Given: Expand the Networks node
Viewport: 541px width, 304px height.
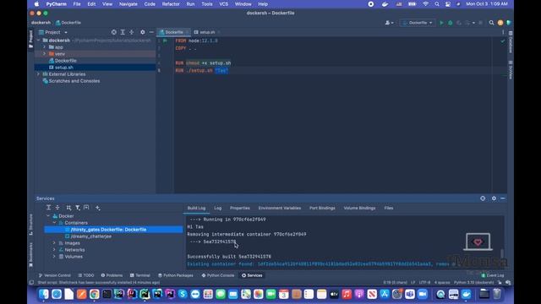Looking at the screenshot, I should click(54, 250).
